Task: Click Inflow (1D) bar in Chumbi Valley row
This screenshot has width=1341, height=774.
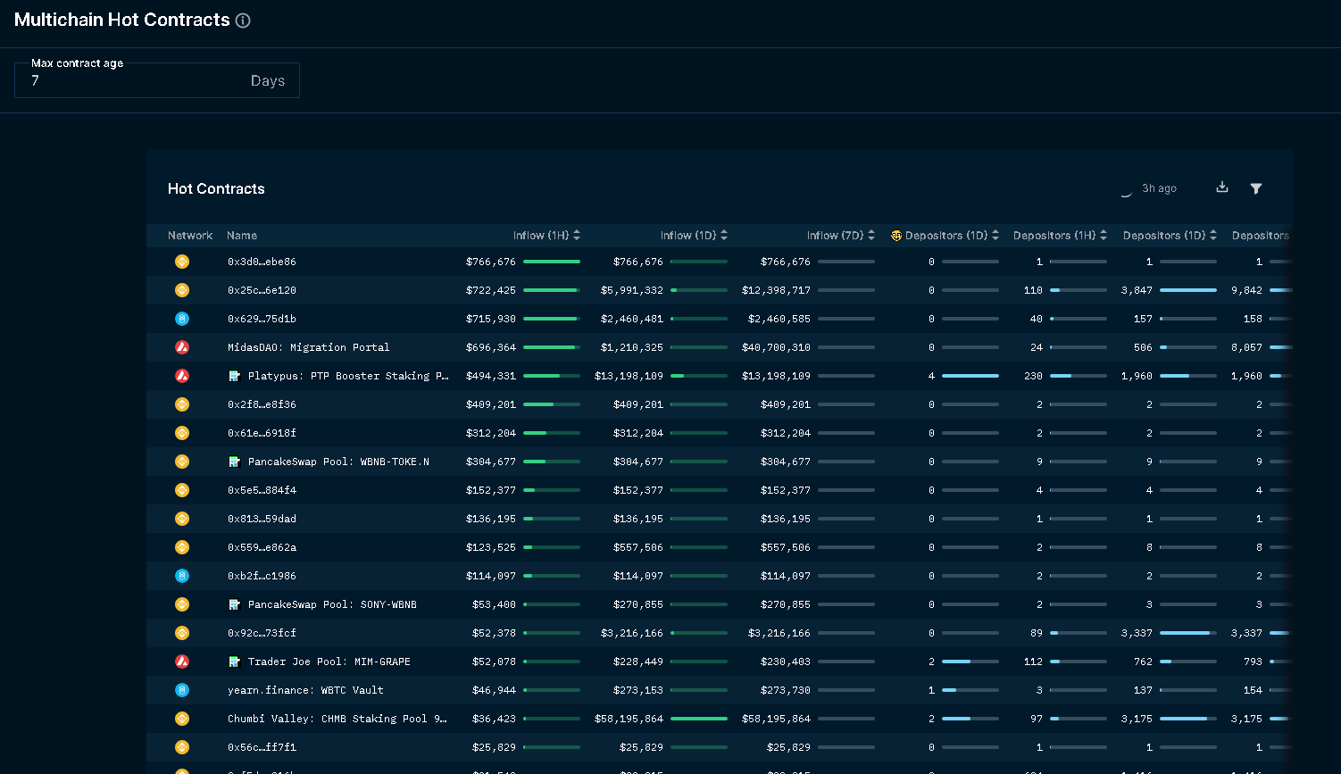Action: click(699, 719)
